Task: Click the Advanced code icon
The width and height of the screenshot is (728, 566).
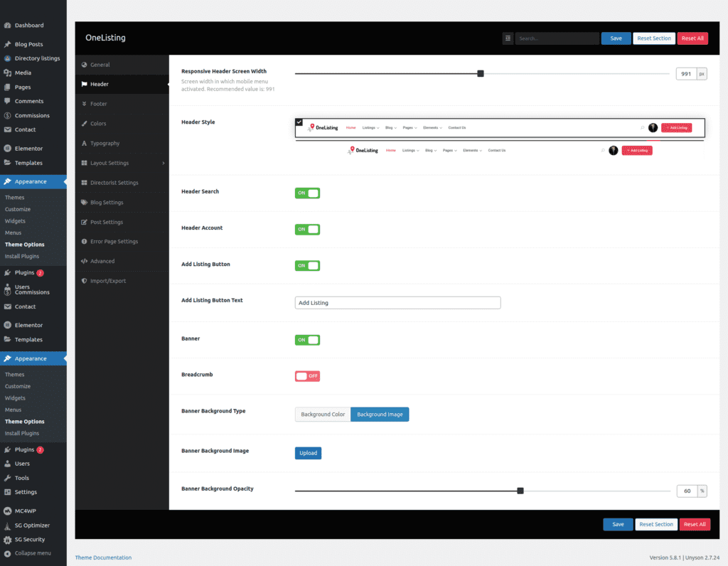Action: pyautogui.click(x=85, y=262)
